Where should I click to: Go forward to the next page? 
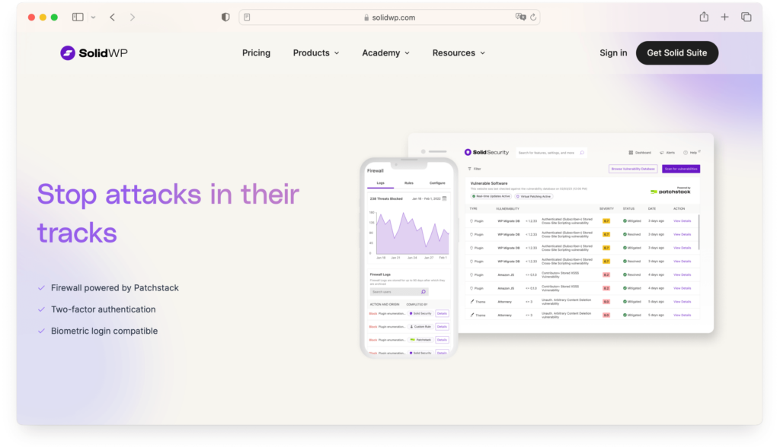click(133, 17)
